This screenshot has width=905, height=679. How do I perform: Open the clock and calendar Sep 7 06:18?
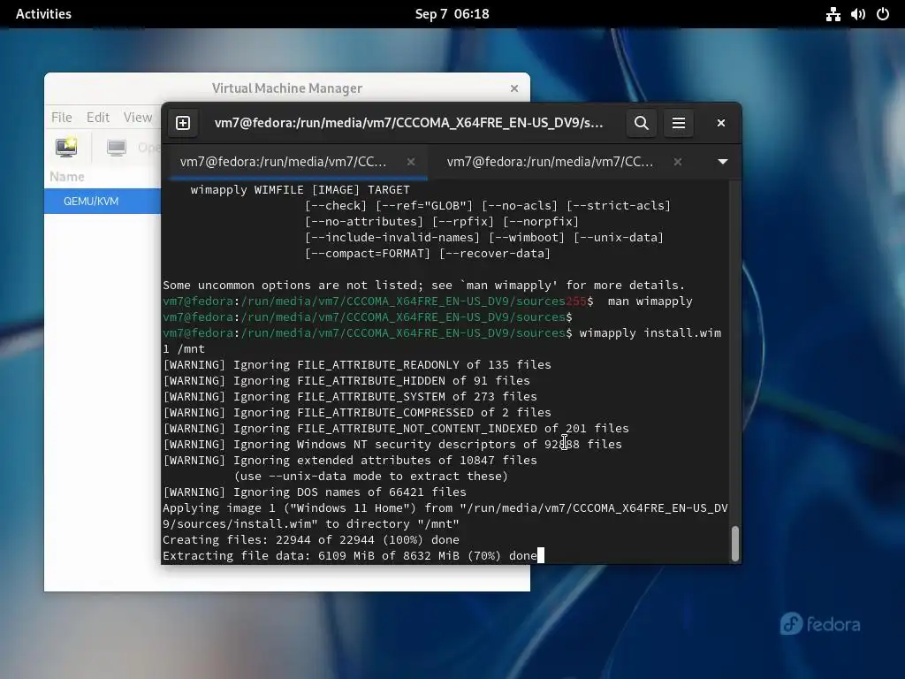(452, 14)
